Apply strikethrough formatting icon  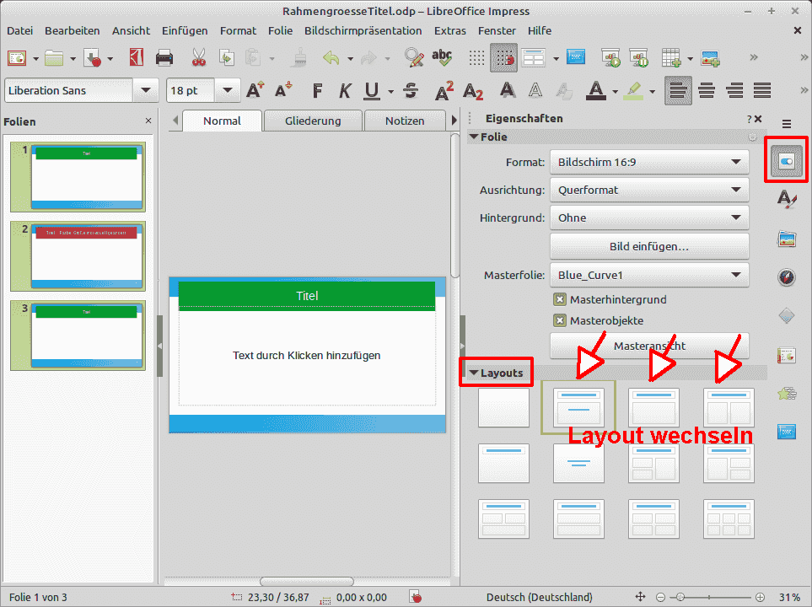point(411,90)
